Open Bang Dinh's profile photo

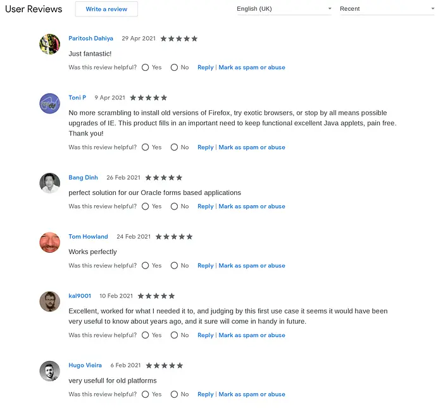(x=49, y=183)
